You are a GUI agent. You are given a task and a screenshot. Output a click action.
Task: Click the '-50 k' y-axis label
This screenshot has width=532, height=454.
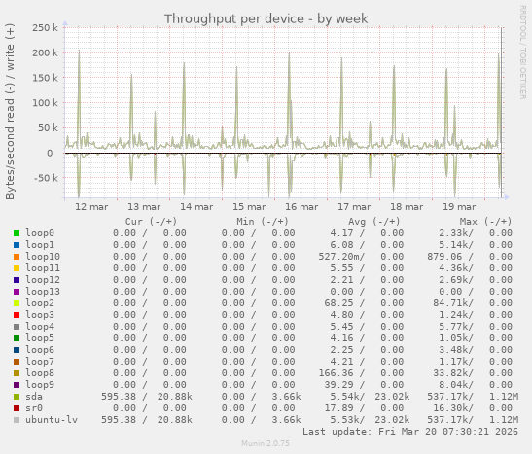tap(46, 178)
